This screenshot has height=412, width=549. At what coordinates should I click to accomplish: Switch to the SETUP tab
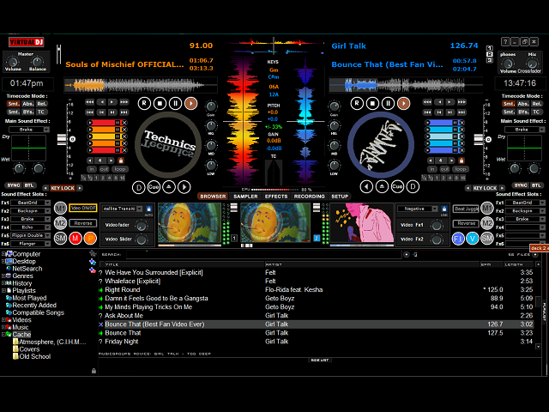[340, 197]
